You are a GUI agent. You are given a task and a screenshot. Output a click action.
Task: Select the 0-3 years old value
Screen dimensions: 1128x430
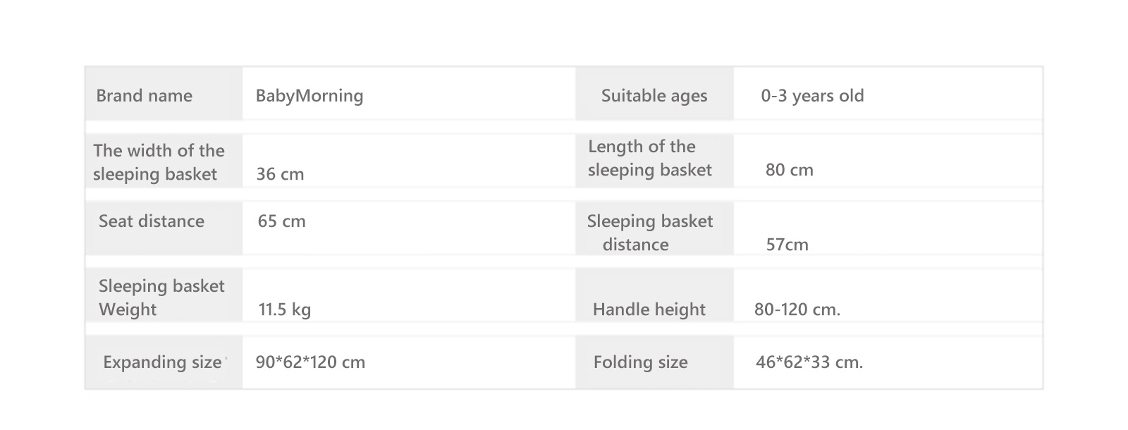pyautogui.click(x=812, y=96)
